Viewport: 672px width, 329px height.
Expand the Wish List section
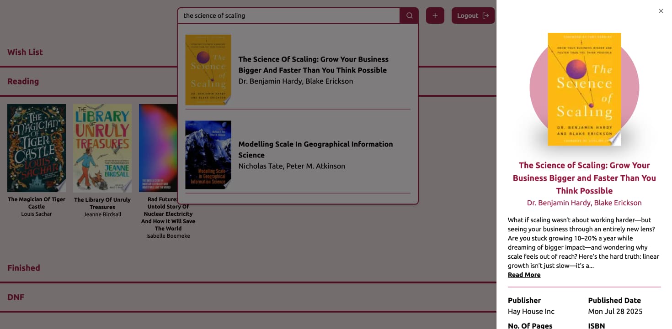(x=25, y=52)
